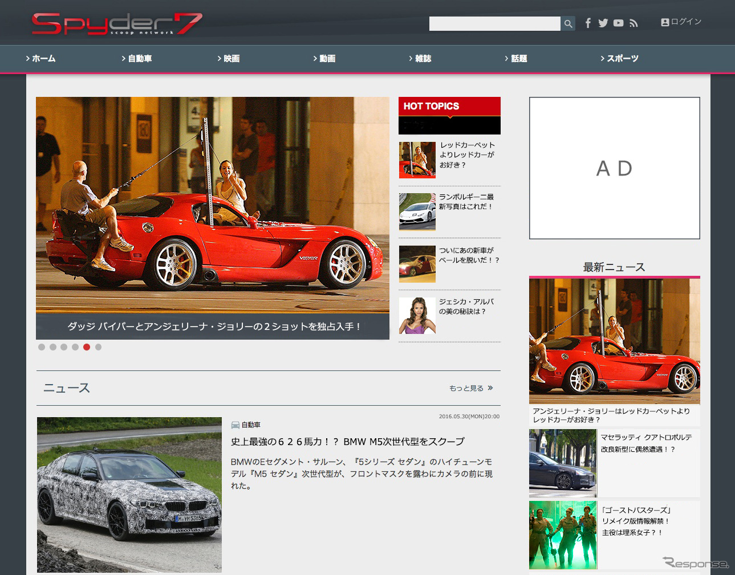The height and width of the screenshot is (575, 735).
Task: Click the car icon beside 自動車 category
Action: [235, 425]
